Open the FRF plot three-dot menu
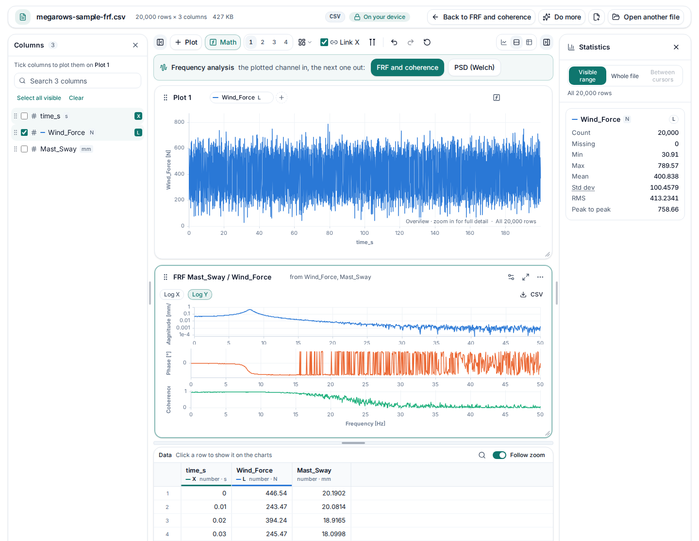This screenshot has width=699, height=541. click(540, 277)
